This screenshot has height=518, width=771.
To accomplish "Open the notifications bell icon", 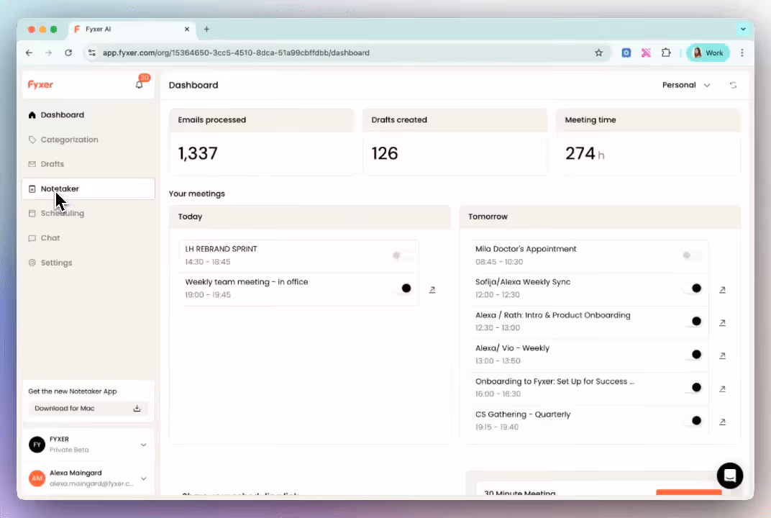I will 139,85.
